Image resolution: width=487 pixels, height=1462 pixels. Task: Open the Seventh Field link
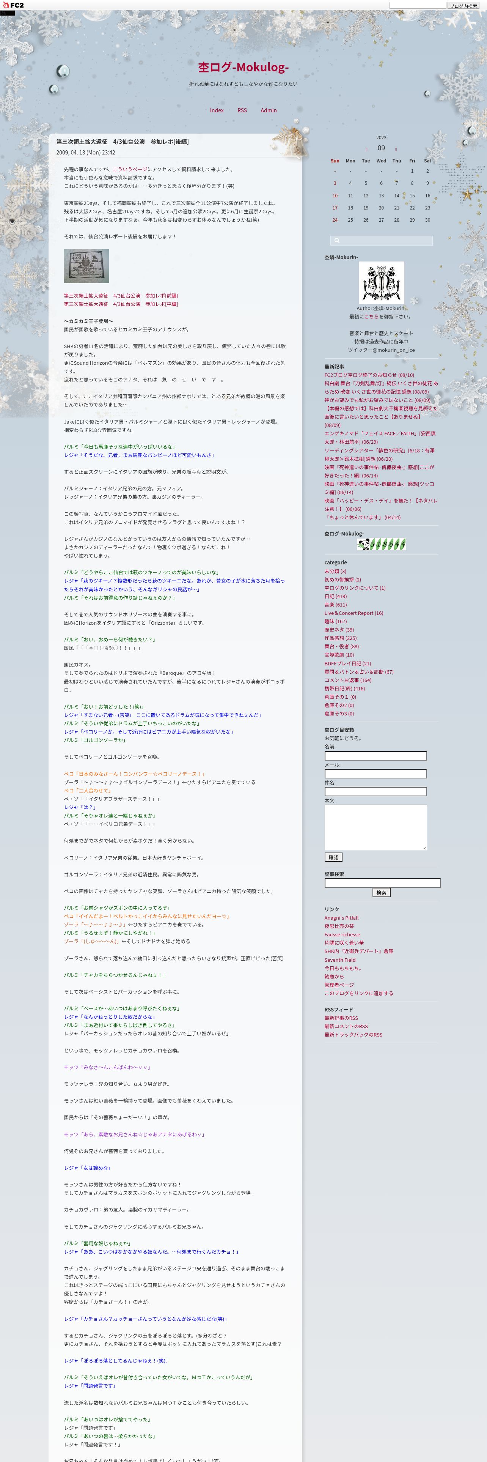pyautogui.click(x=340, y=960)
